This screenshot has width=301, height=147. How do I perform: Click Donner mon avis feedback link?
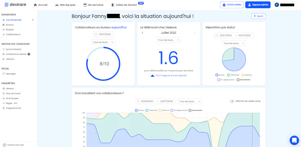13,145
